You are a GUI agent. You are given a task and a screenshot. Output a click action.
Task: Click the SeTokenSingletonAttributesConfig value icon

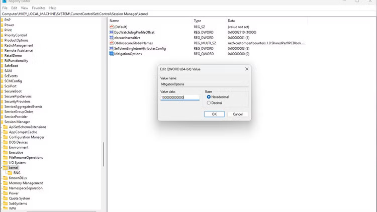(x=111, y=48)
